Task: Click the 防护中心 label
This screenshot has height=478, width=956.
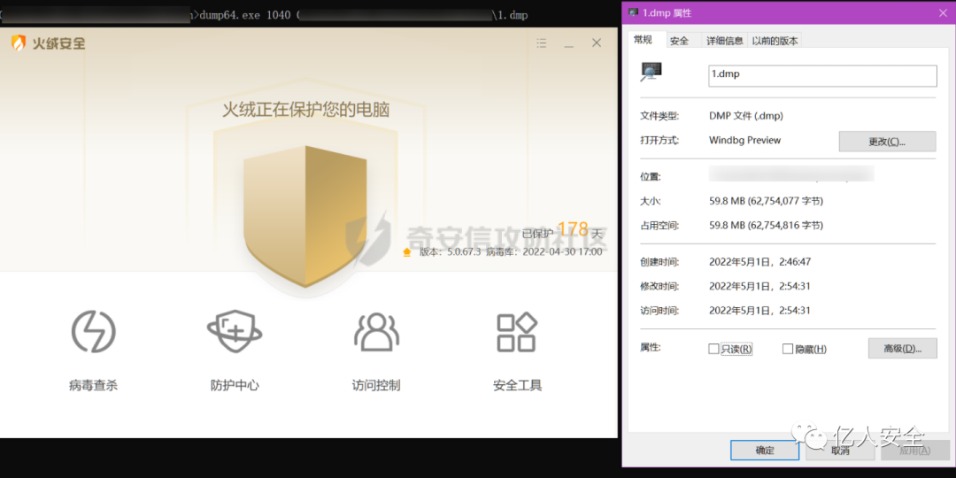Action: (x=235, y=385)
